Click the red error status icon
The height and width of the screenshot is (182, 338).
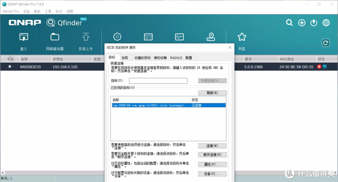(319, 67)
